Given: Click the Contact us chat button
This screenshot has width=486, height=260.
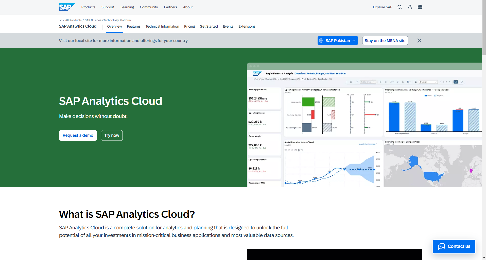Looking at the screenshot, I should coord(454,246).
